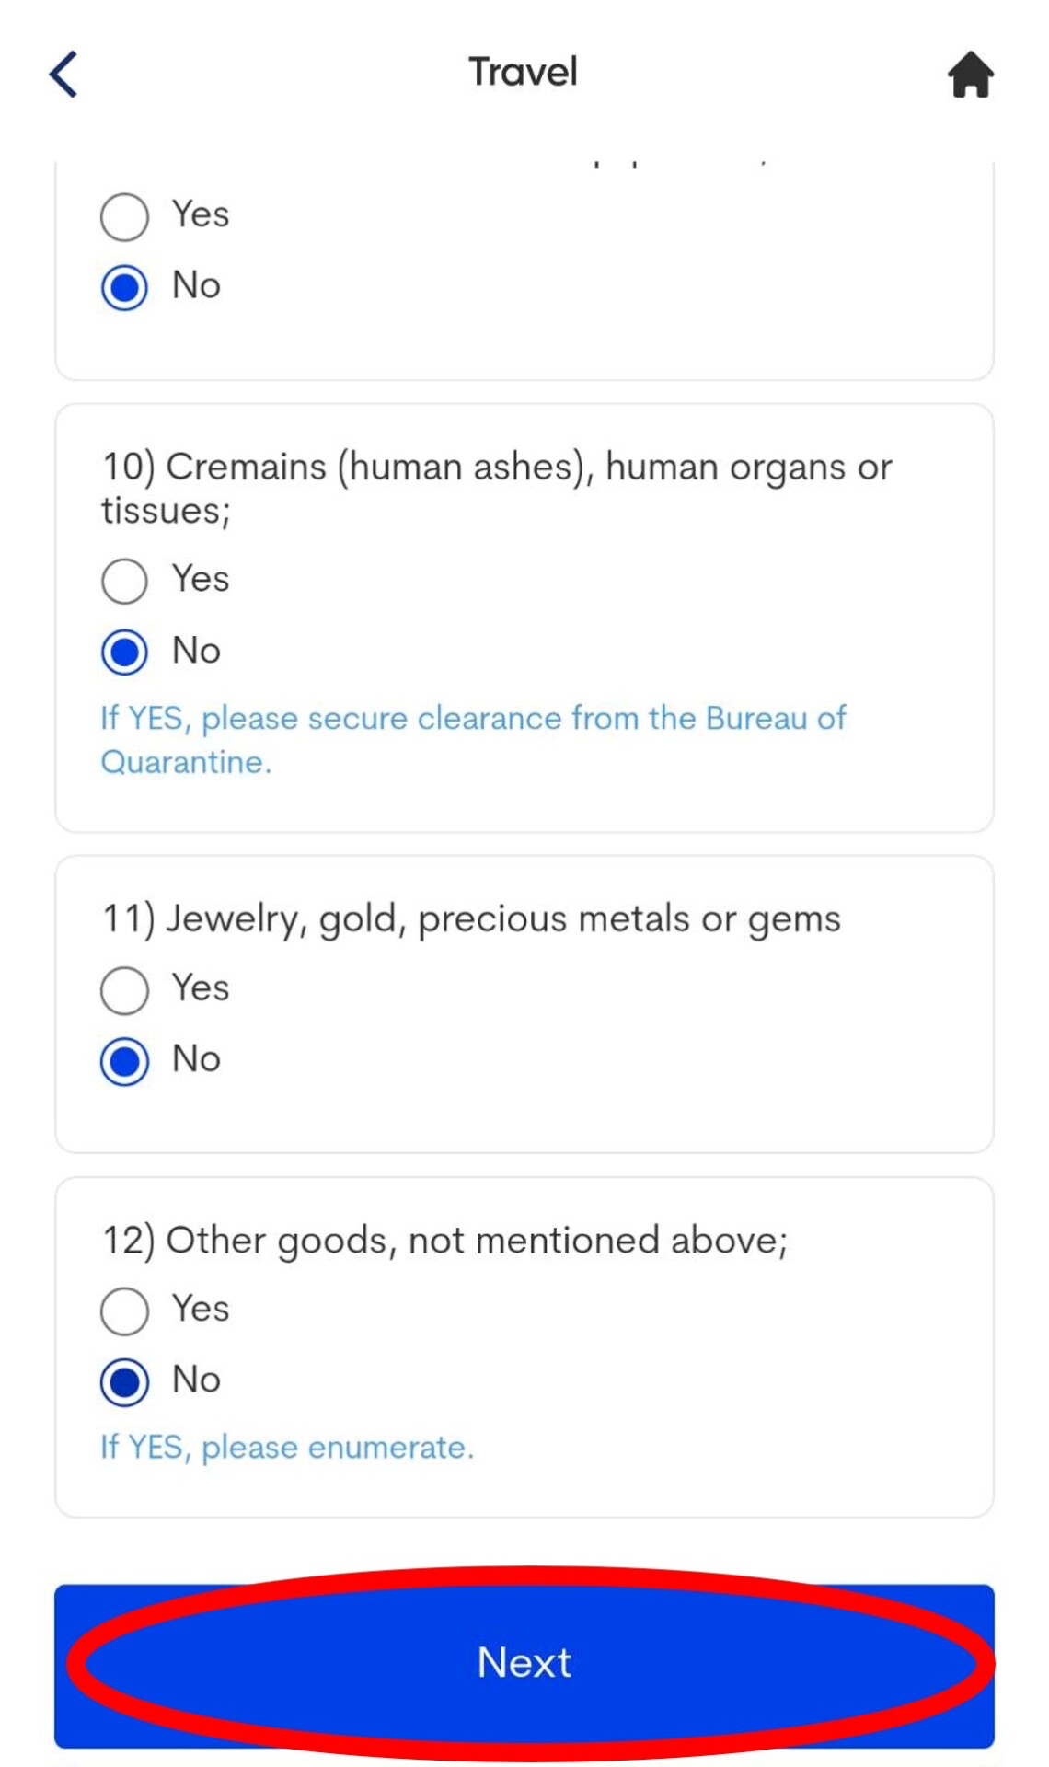Screen dimensions: 1049x1767
Task: Pick Yes radio circle for other goods
Action: point(124,1311)
